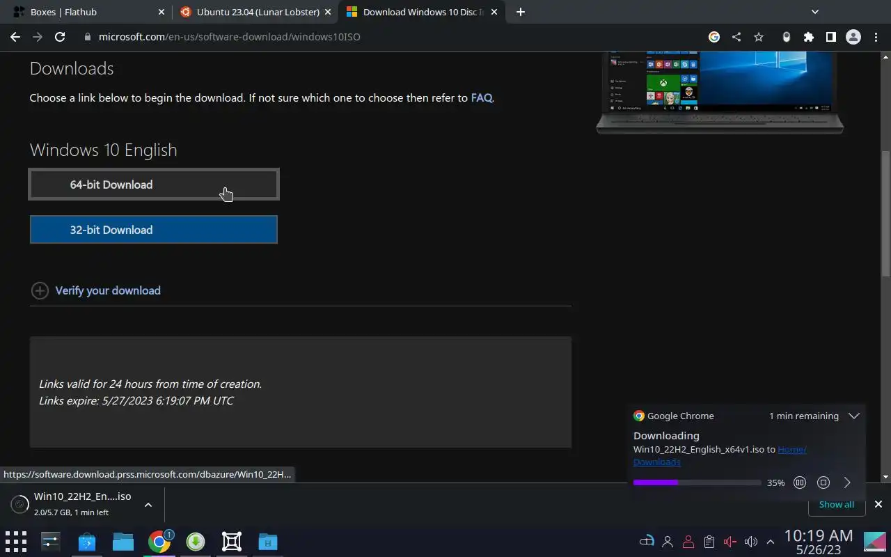The width and height of the screenshot is (891, 557).
Task: Click the page vertical scrollbar
Action: pos(885,212)
